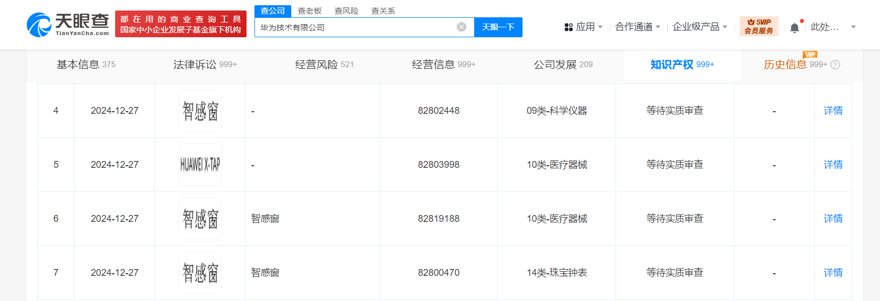Clear the search box with X icon
Screen dimensions: 880x301
click(x=461, y=27)
